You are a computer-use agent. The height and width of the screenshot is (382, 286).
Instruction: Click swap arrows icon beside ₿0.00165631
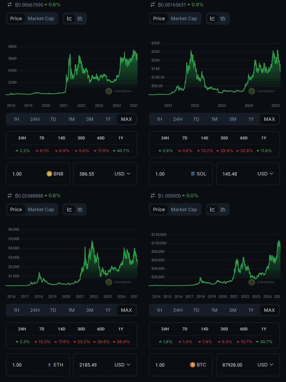click(x=153, y=5)
